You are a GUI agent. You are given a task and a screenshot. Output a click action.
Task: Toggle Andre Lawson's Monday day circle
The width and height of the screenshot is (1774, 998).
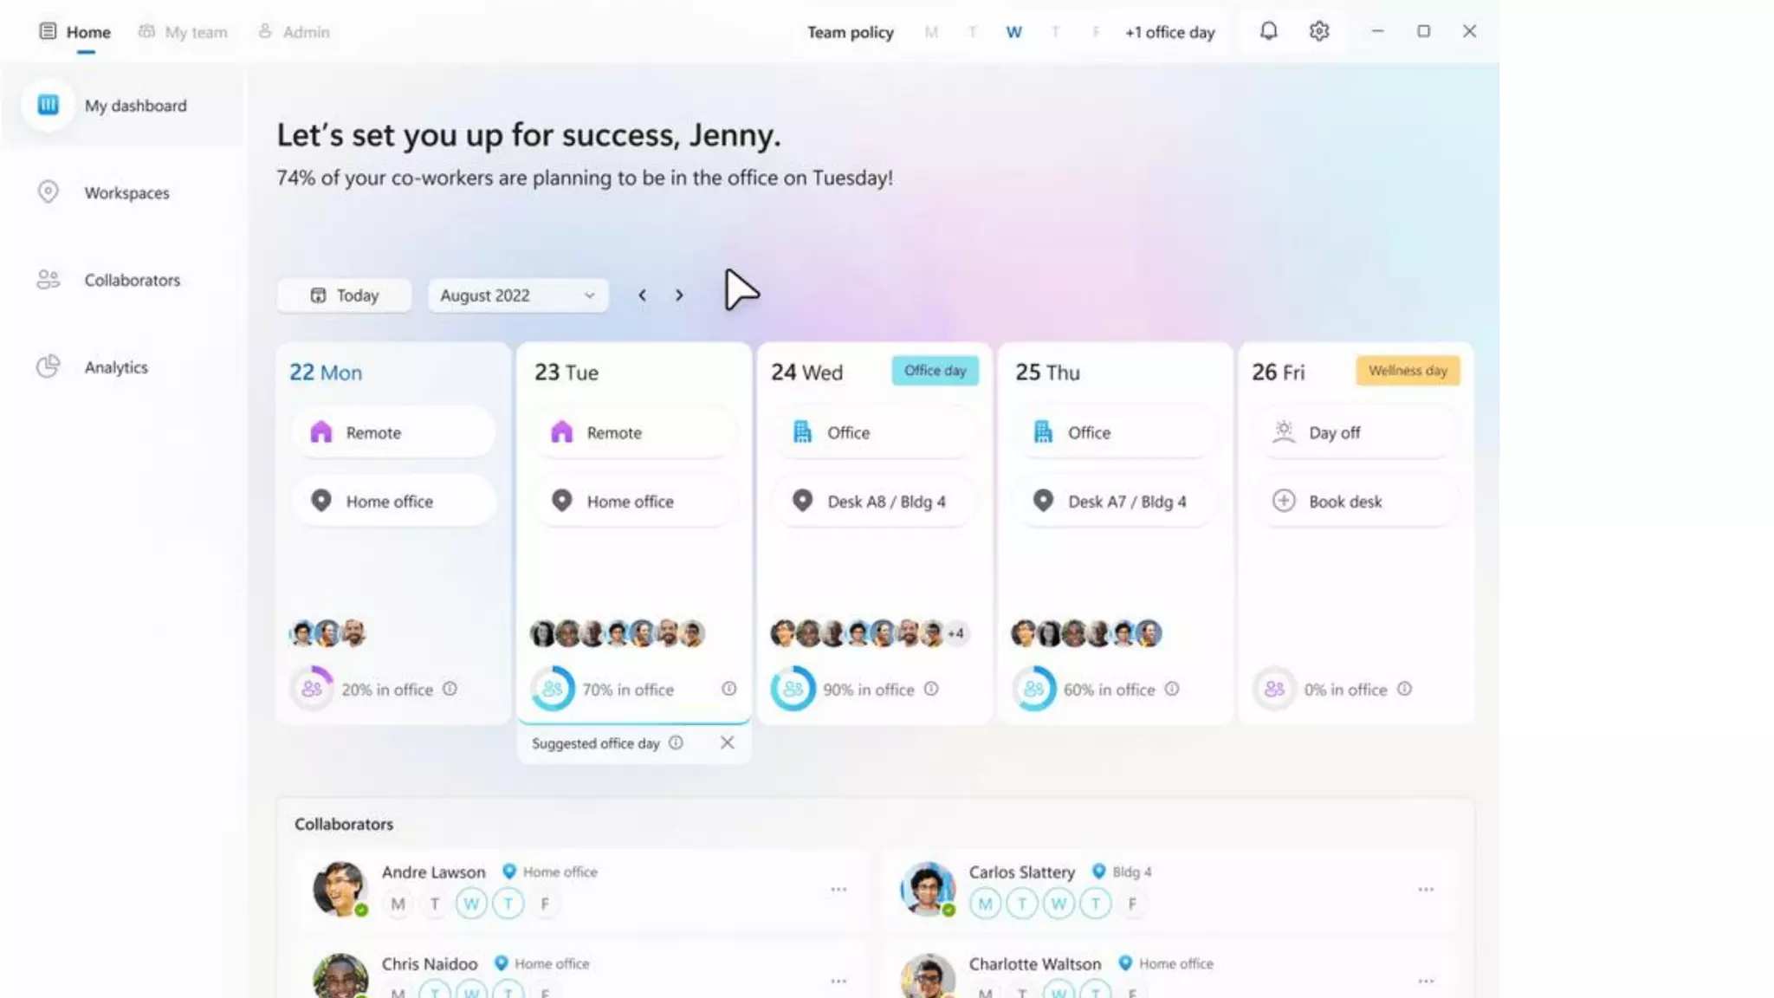click(398, 904)
